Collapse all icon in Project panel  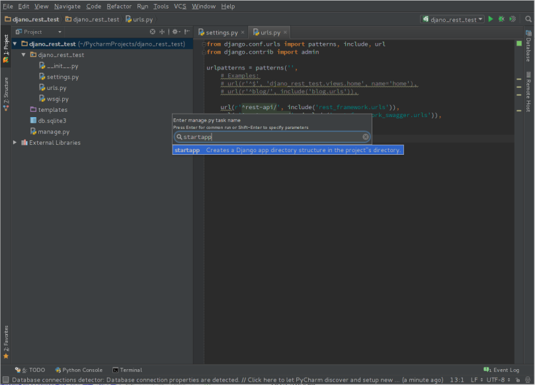[162, 32]
